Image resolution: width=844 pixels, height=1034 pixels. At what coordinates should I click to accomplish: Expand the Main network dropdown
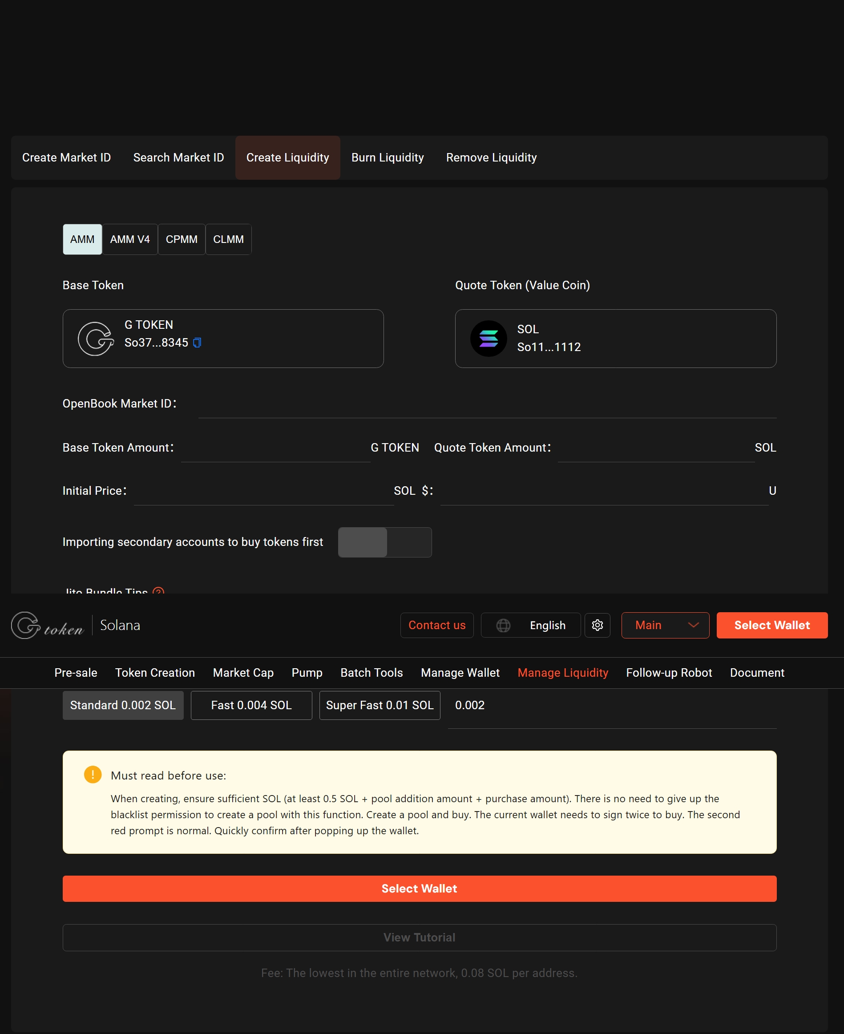point(665,625)
